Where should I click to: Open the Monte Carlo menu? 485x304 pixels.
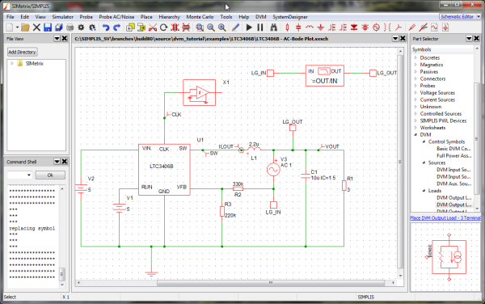pos(200,17)
